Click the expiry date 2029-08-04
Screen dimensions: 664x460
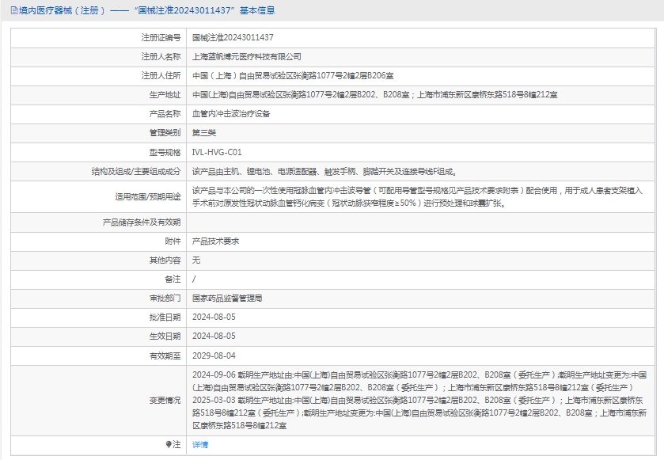(214, 355)
